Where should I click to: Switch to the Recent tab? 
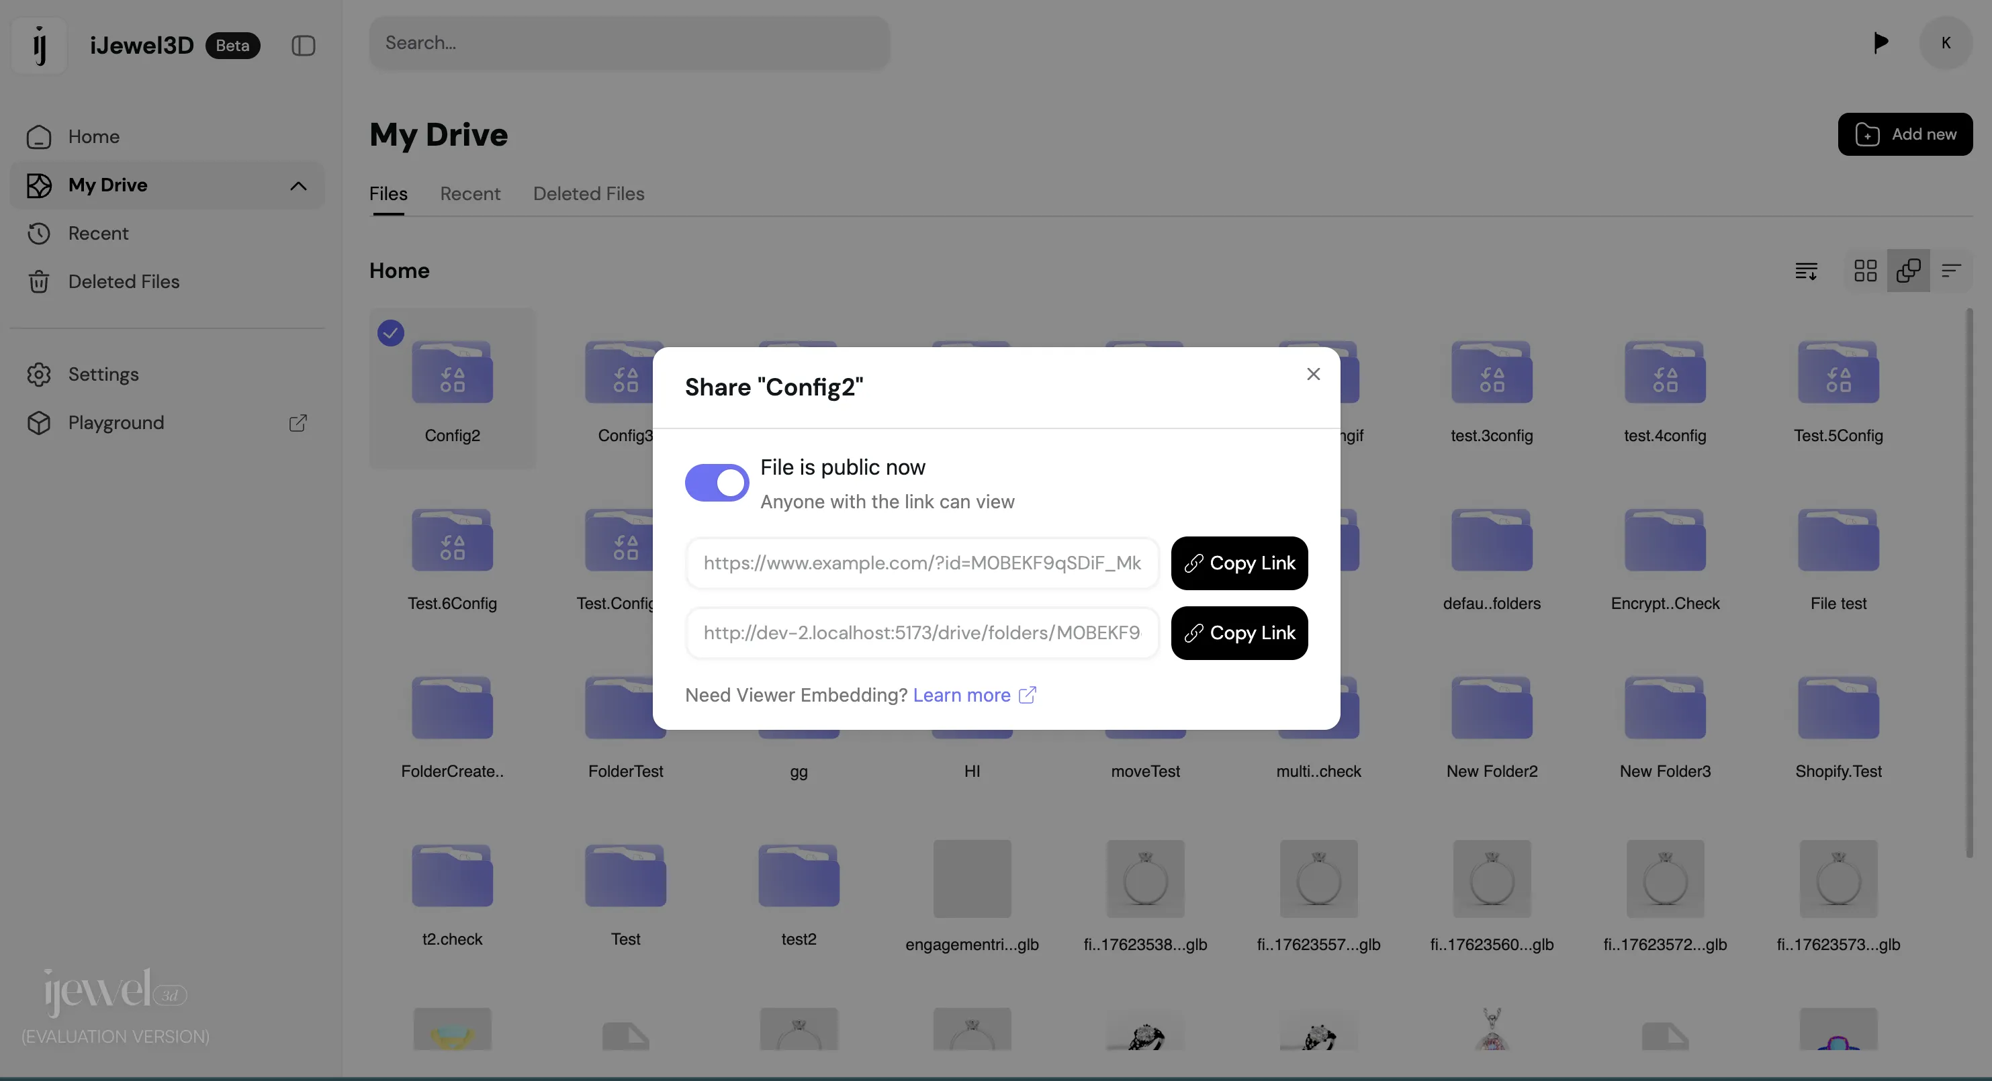pyautogui.click(x=469, y=194)
